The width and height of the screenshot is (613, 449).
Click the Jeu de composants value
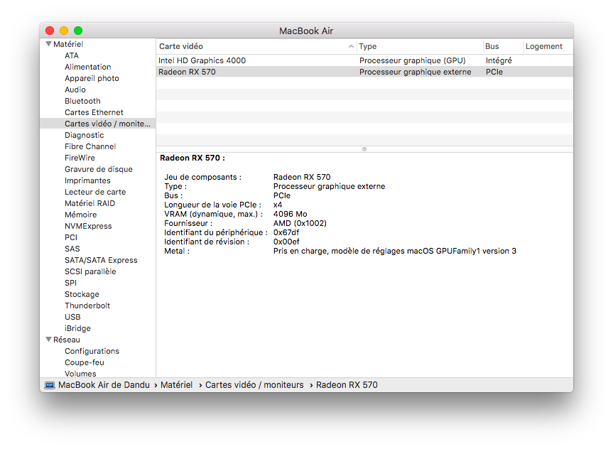click(302, 177)
